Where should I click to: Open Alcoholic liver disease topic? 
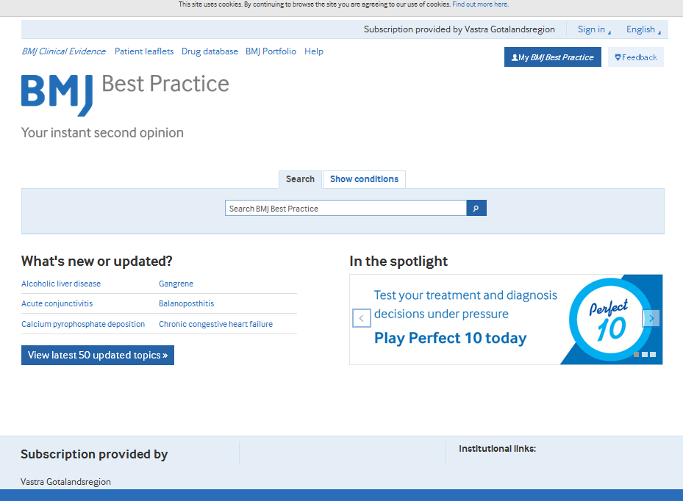click(x=61, y=284)
